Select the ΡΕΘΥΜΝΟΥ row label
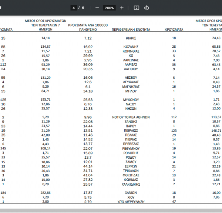Viewport: 222px width, 213px height. pos(131,149)
